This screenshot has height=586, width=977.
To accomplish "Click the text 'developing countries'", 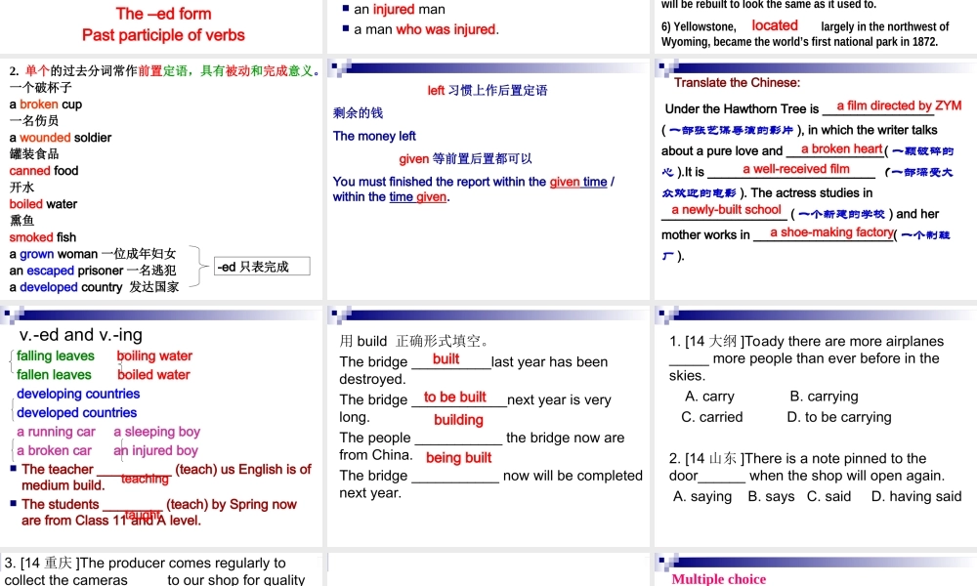I will pos(78,395).
